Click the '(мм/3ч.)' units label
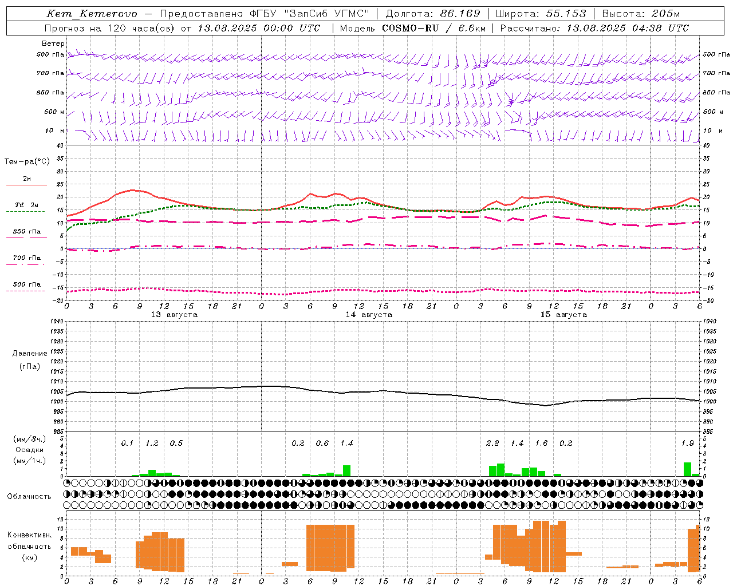 (29, 439)
